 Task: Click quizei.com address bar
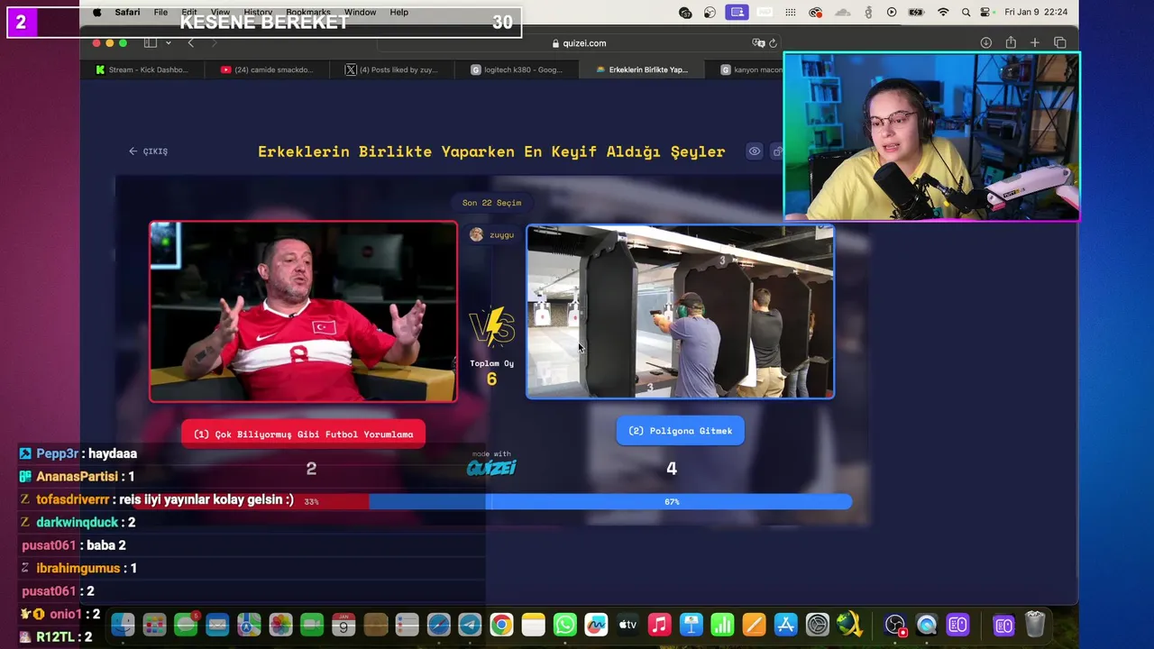(578, 43)
